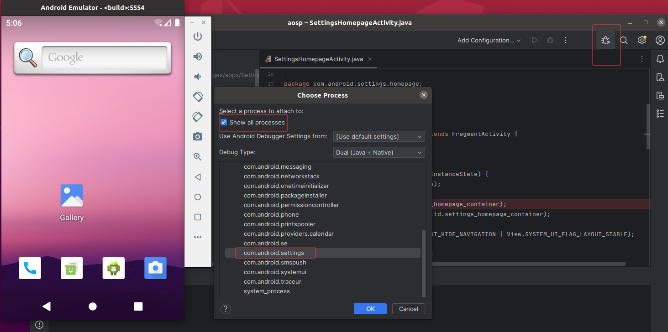The width and height of the screenshot is (668, 332).
Task: Emulator volume down button
Action: [198, 77]
